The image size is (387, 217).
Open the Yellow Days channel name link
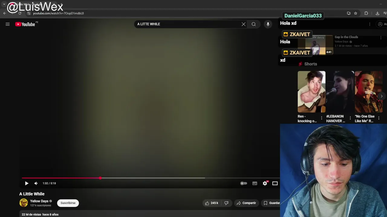39,201
